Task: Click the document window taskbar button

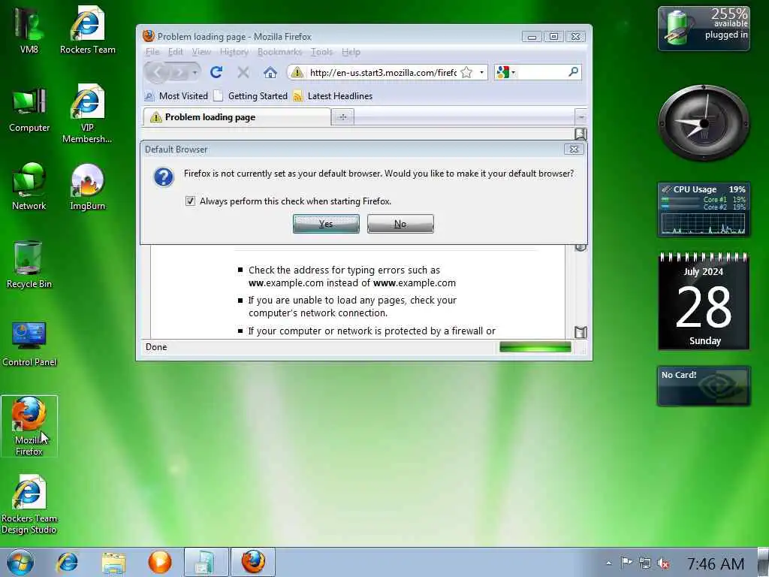Action: click(206, 562)
